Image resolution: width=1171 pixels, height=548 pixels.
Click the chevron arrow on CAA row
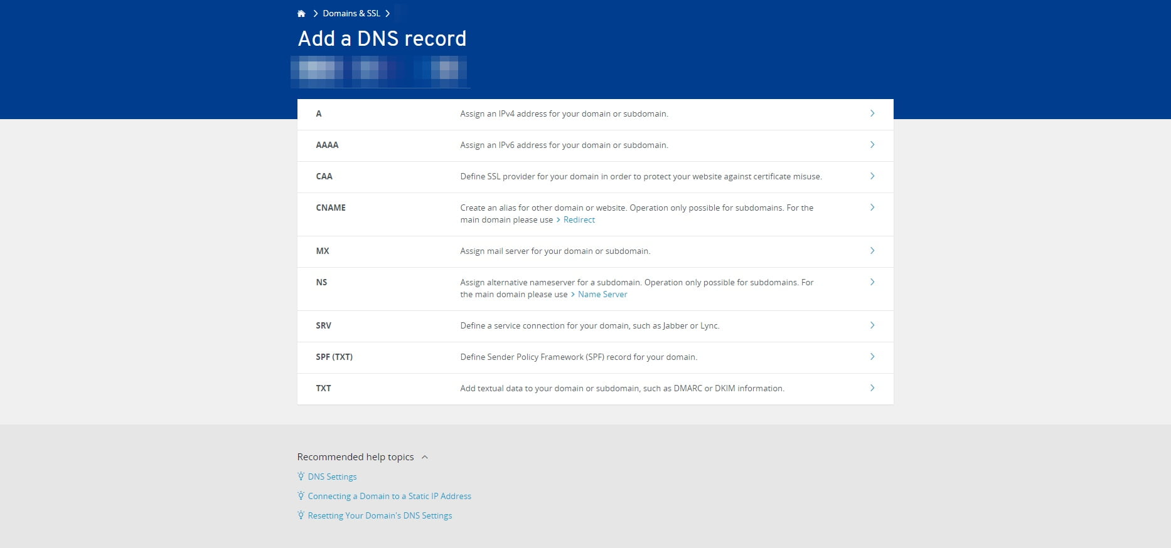872,176
